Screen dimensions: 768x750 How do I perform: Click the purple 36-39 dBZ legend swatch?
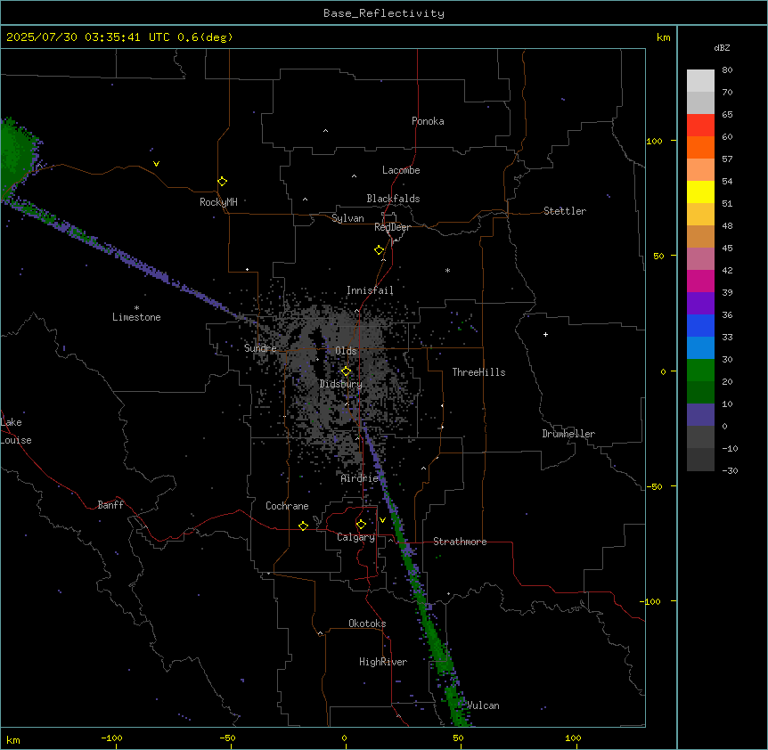click(700, 303)
